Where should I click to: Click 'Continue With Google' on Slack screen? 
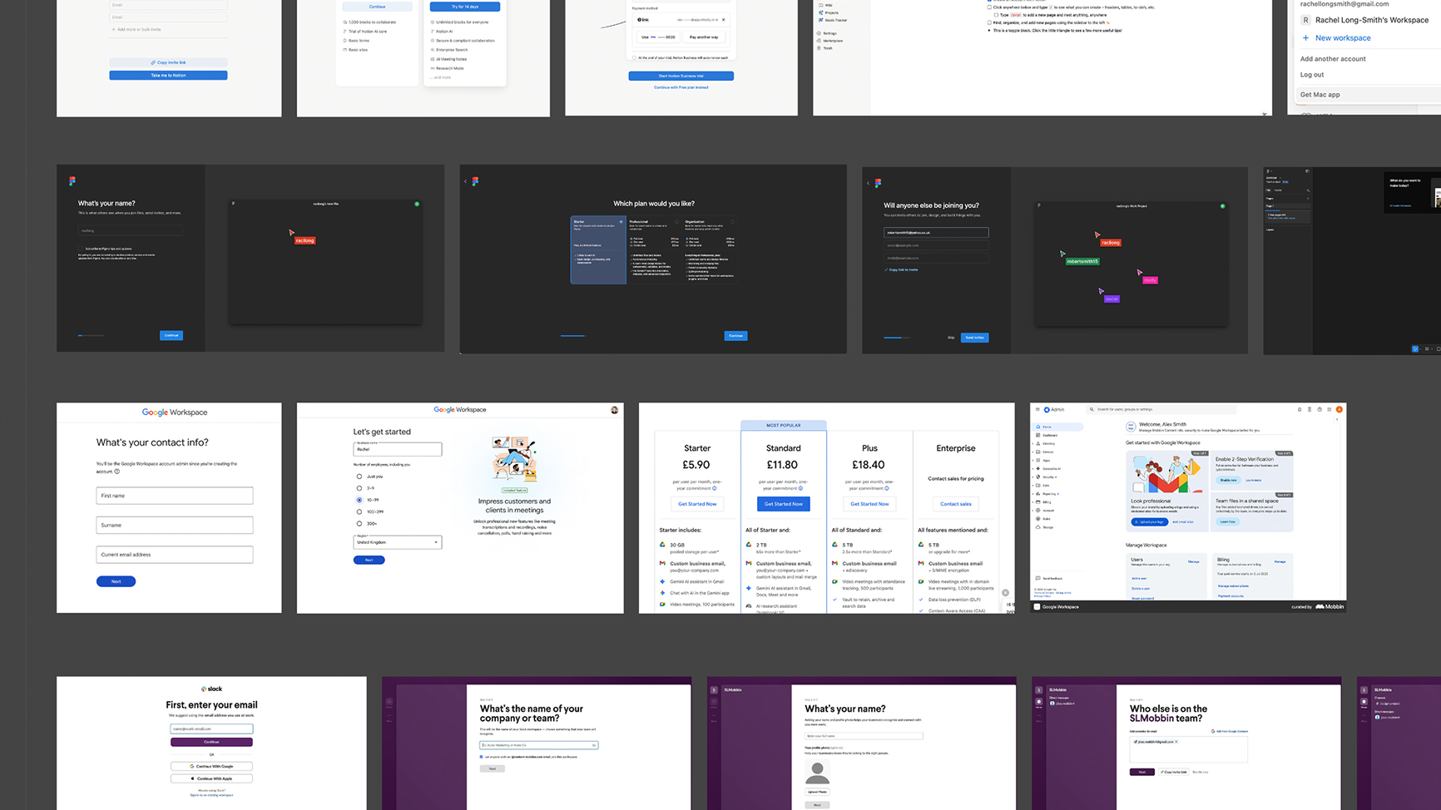[x=211, y=766]
